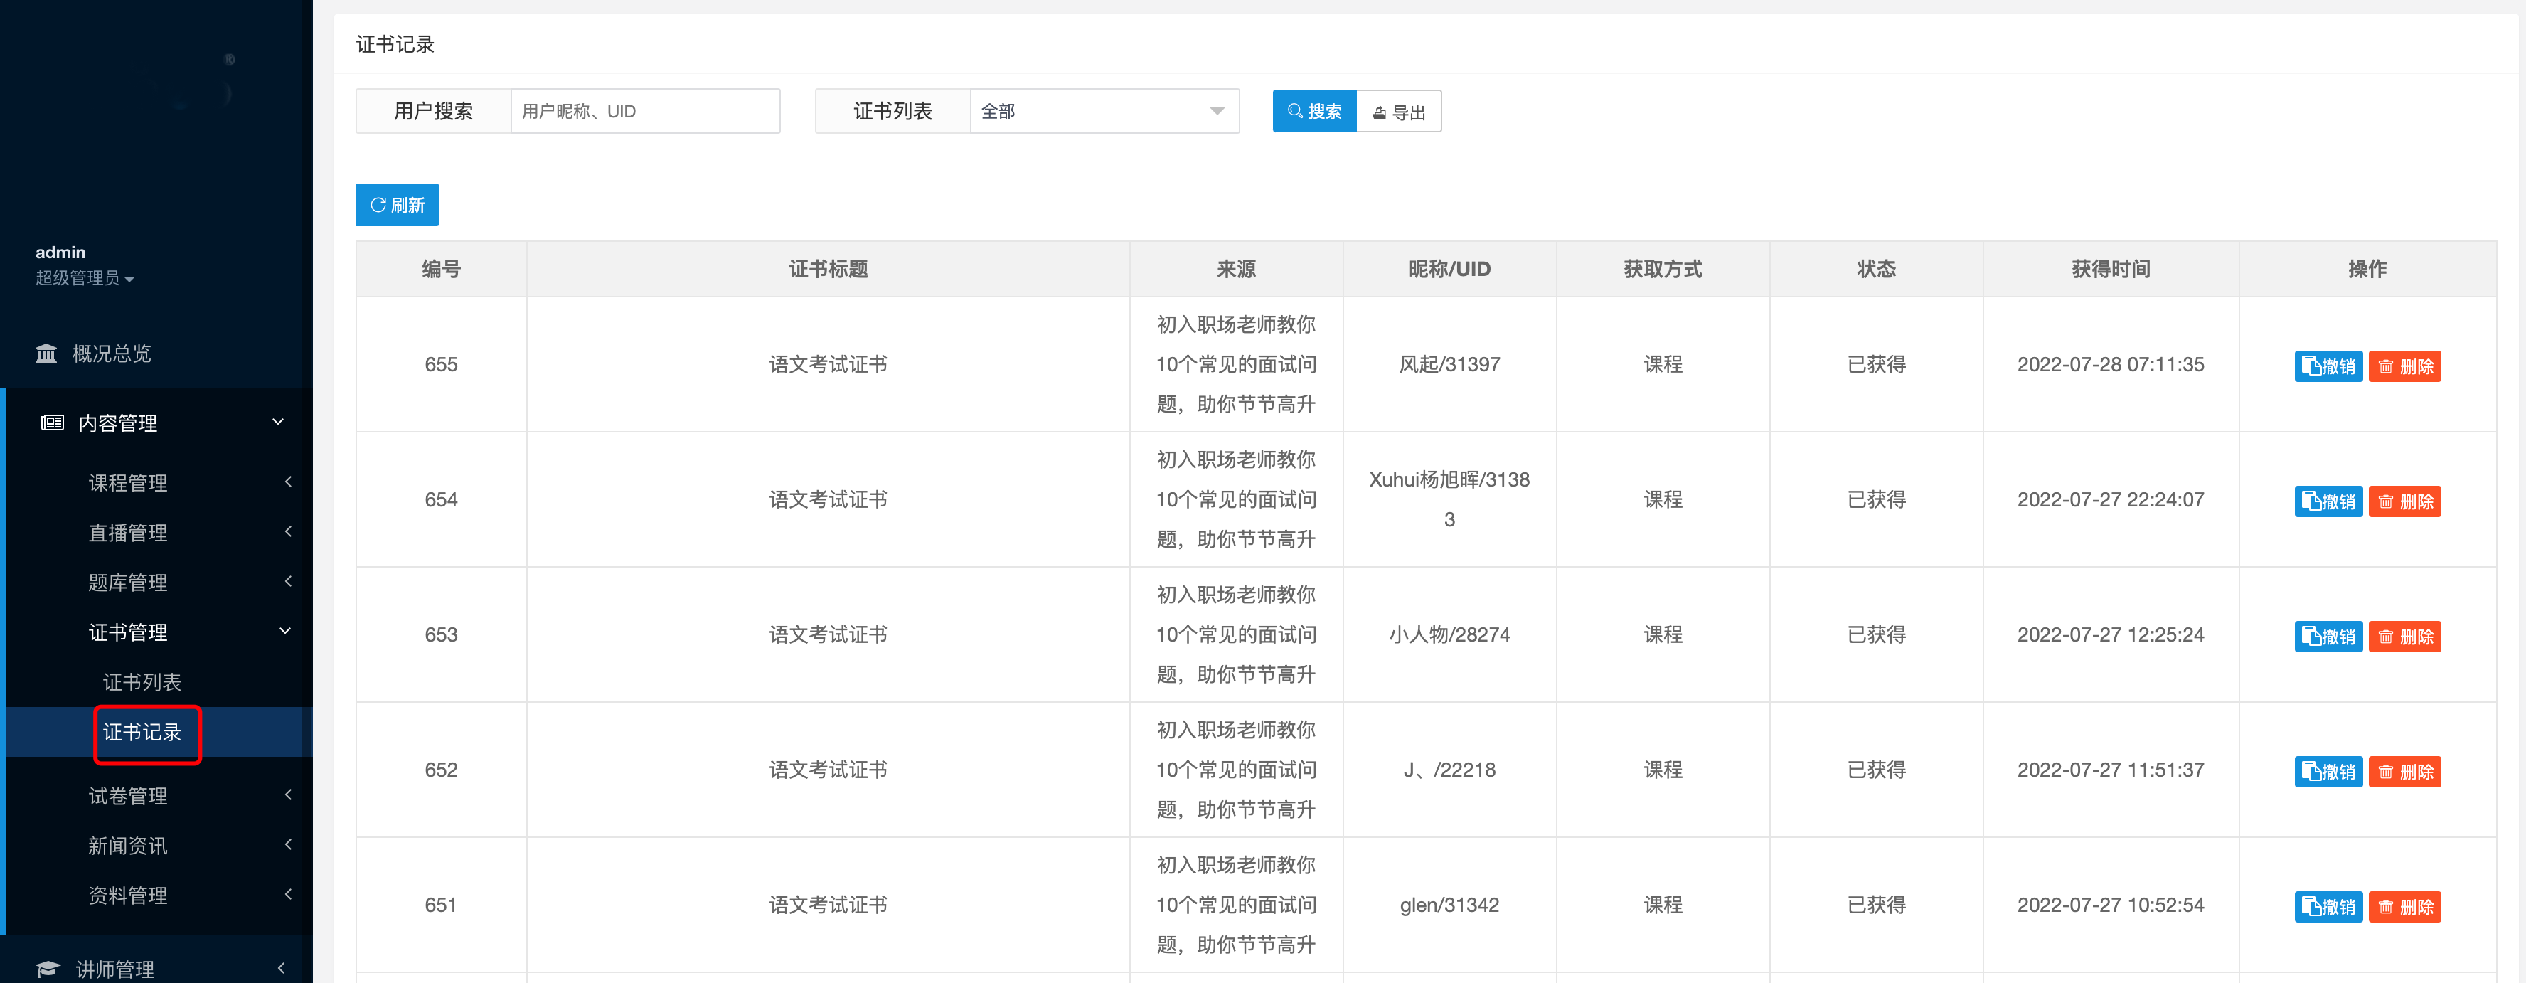Click user cell 小人物/28274
Screen dimensions: 2526x983
(x=1449, y=634)
